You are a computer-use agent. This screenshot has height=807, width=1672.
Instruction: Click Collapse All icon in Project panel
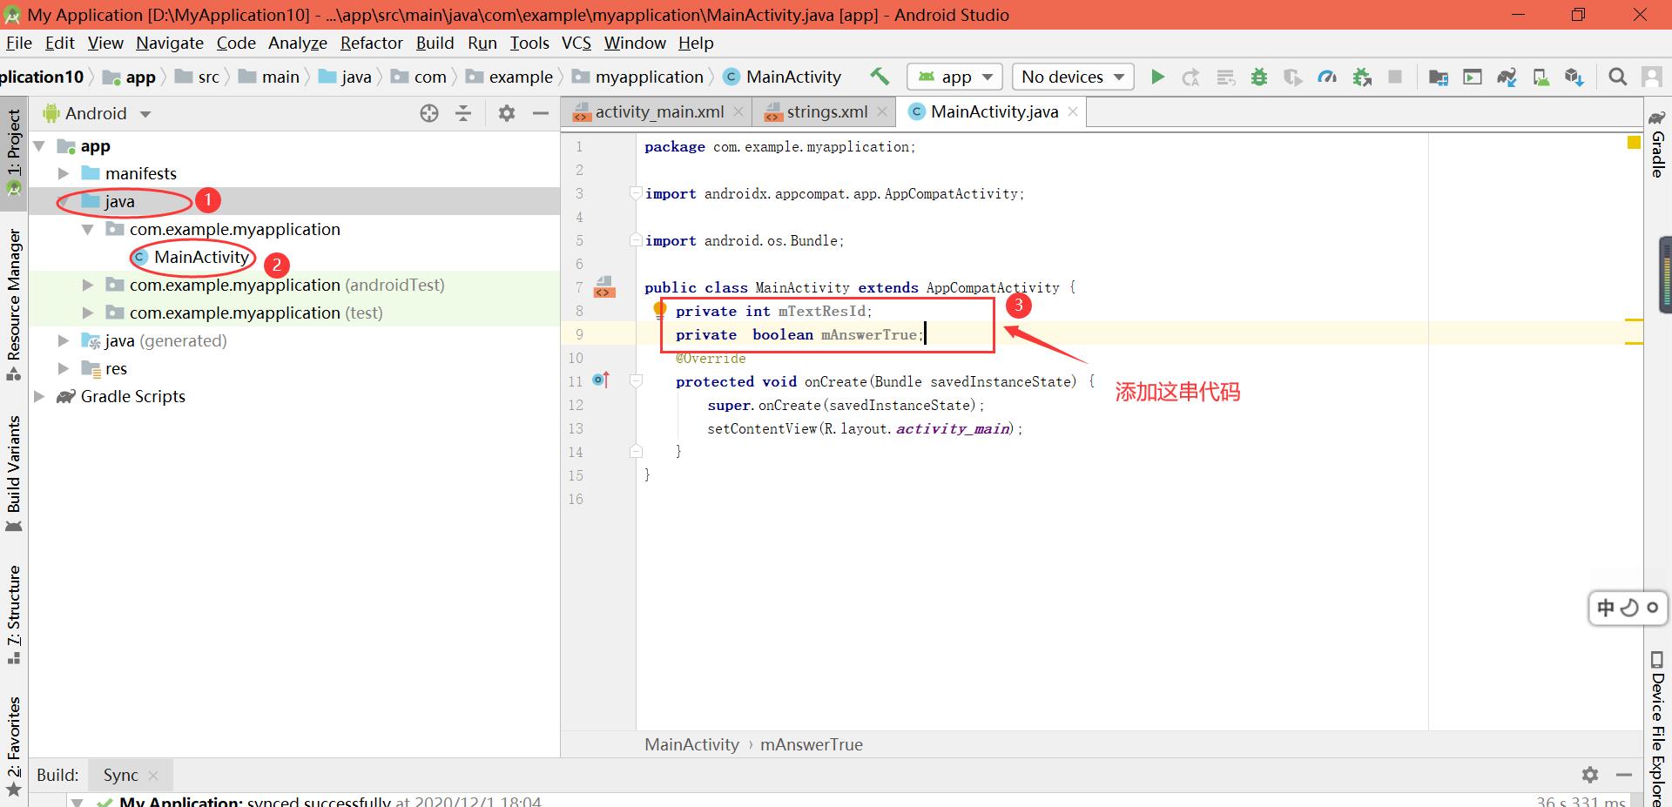click(x=463, y=113)
